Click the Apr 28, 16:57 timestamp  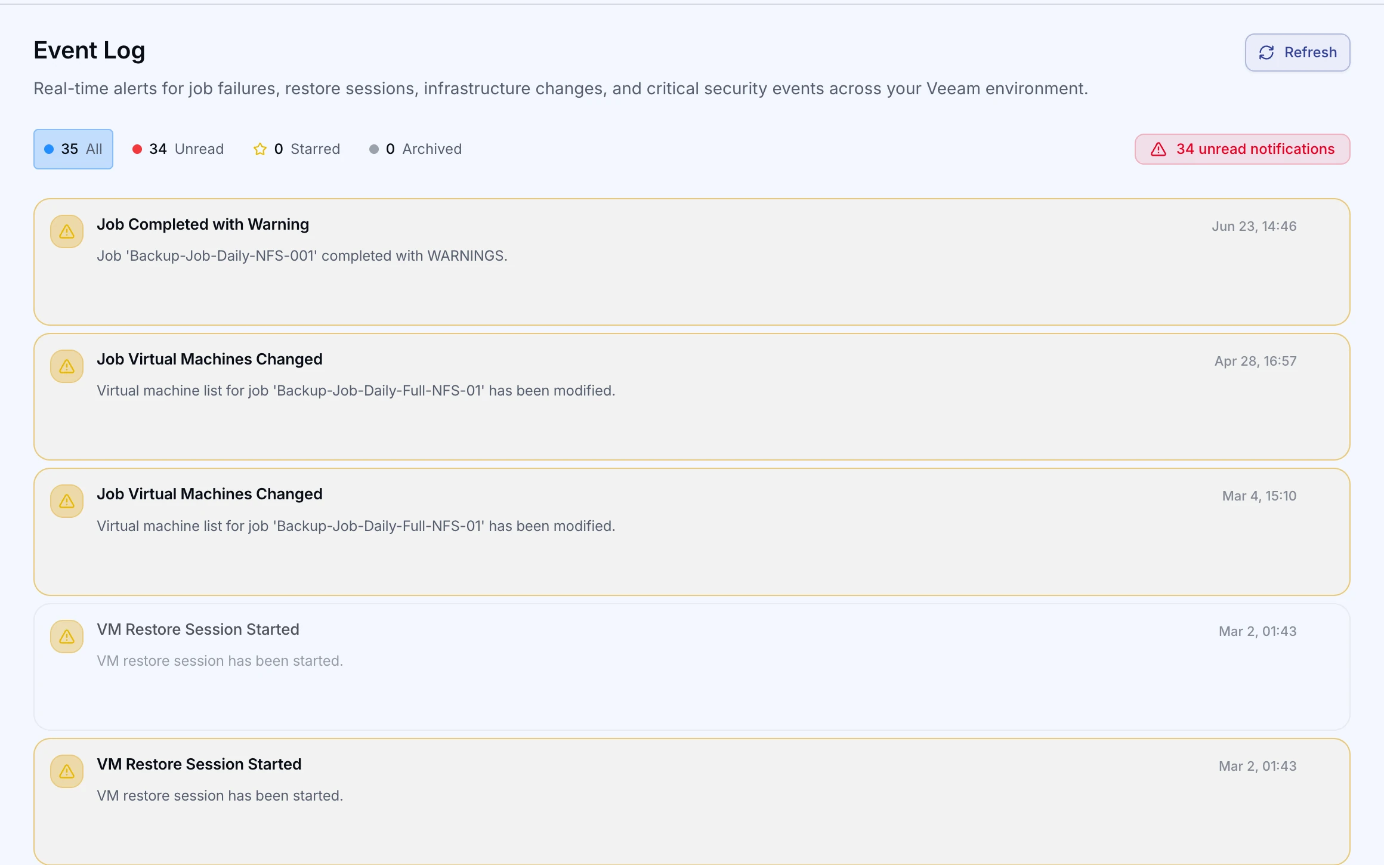pos(1256,361)
